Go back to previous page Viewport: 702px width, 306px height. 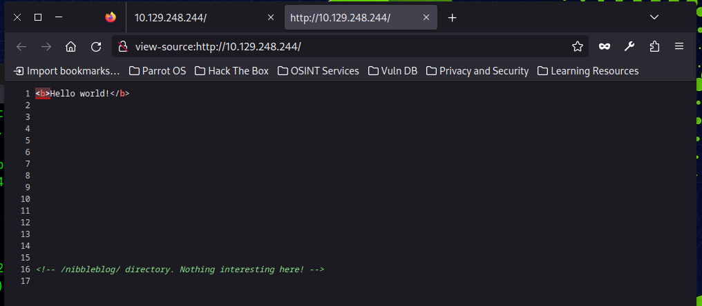(x=21, y=46)
